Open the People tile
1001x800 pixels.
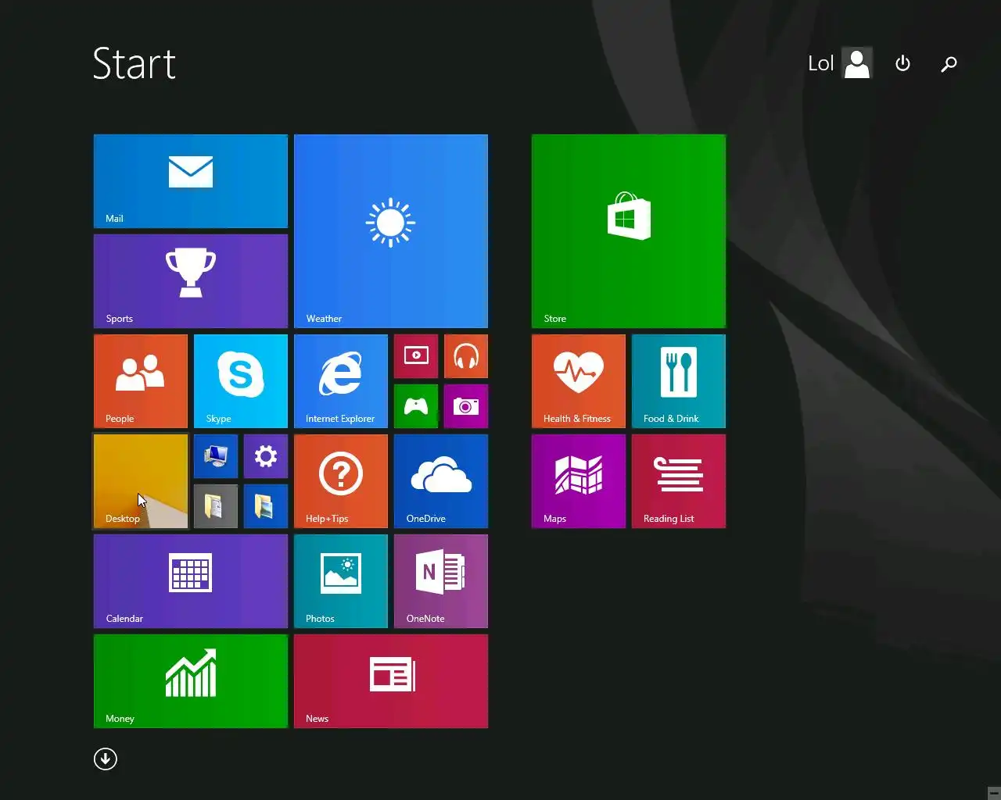[141, 381]
